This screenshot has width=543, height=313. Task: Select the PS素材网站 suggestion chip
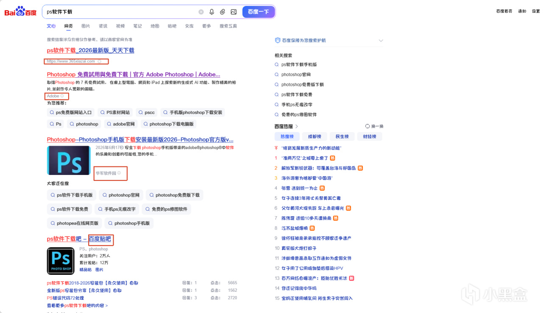(x=115, y=113)
